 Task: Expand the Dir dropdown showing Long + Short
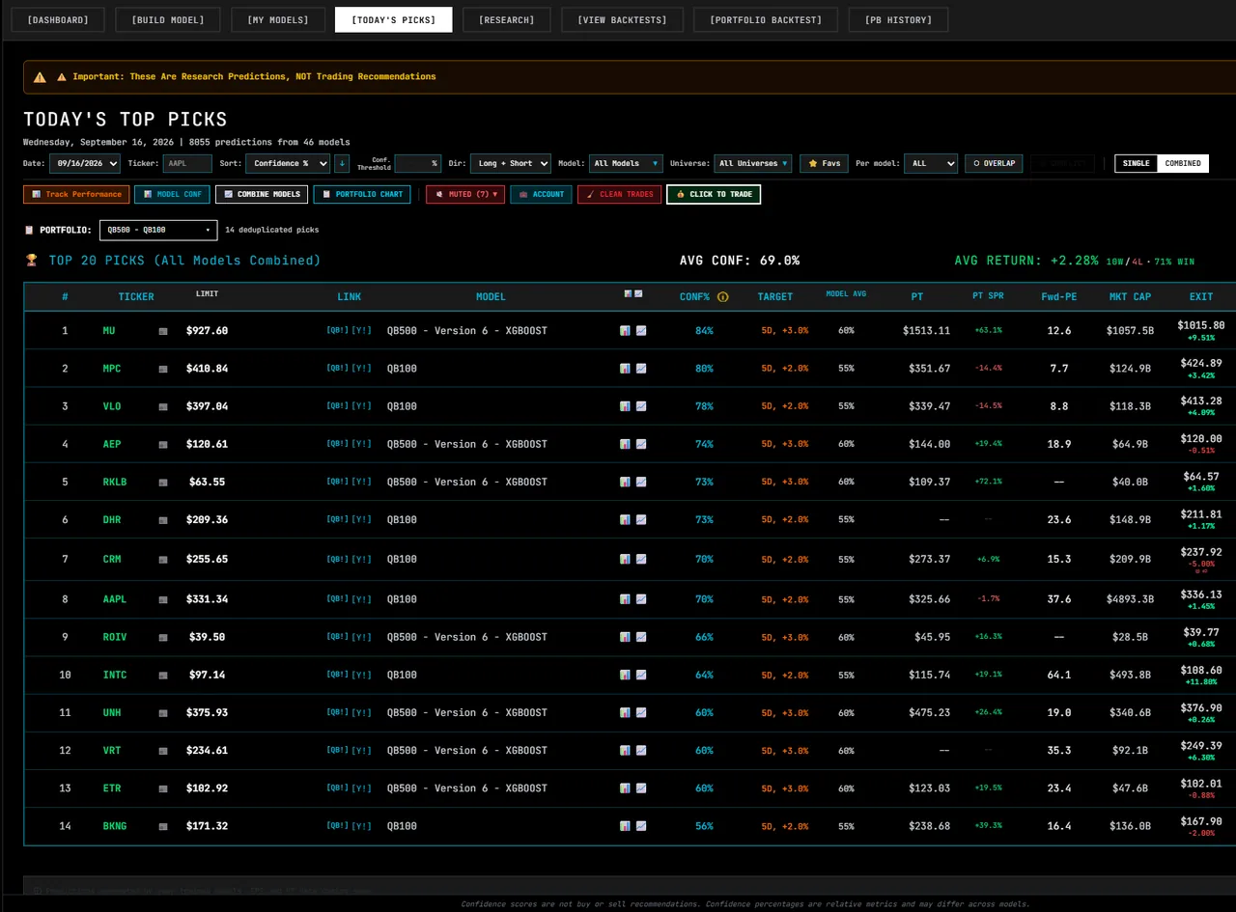pos(510,164)
